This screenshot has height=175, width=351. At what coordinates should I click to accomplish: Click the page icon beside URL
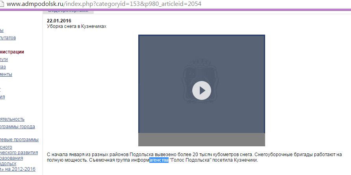pyautogui.click(x=2, y=4)
